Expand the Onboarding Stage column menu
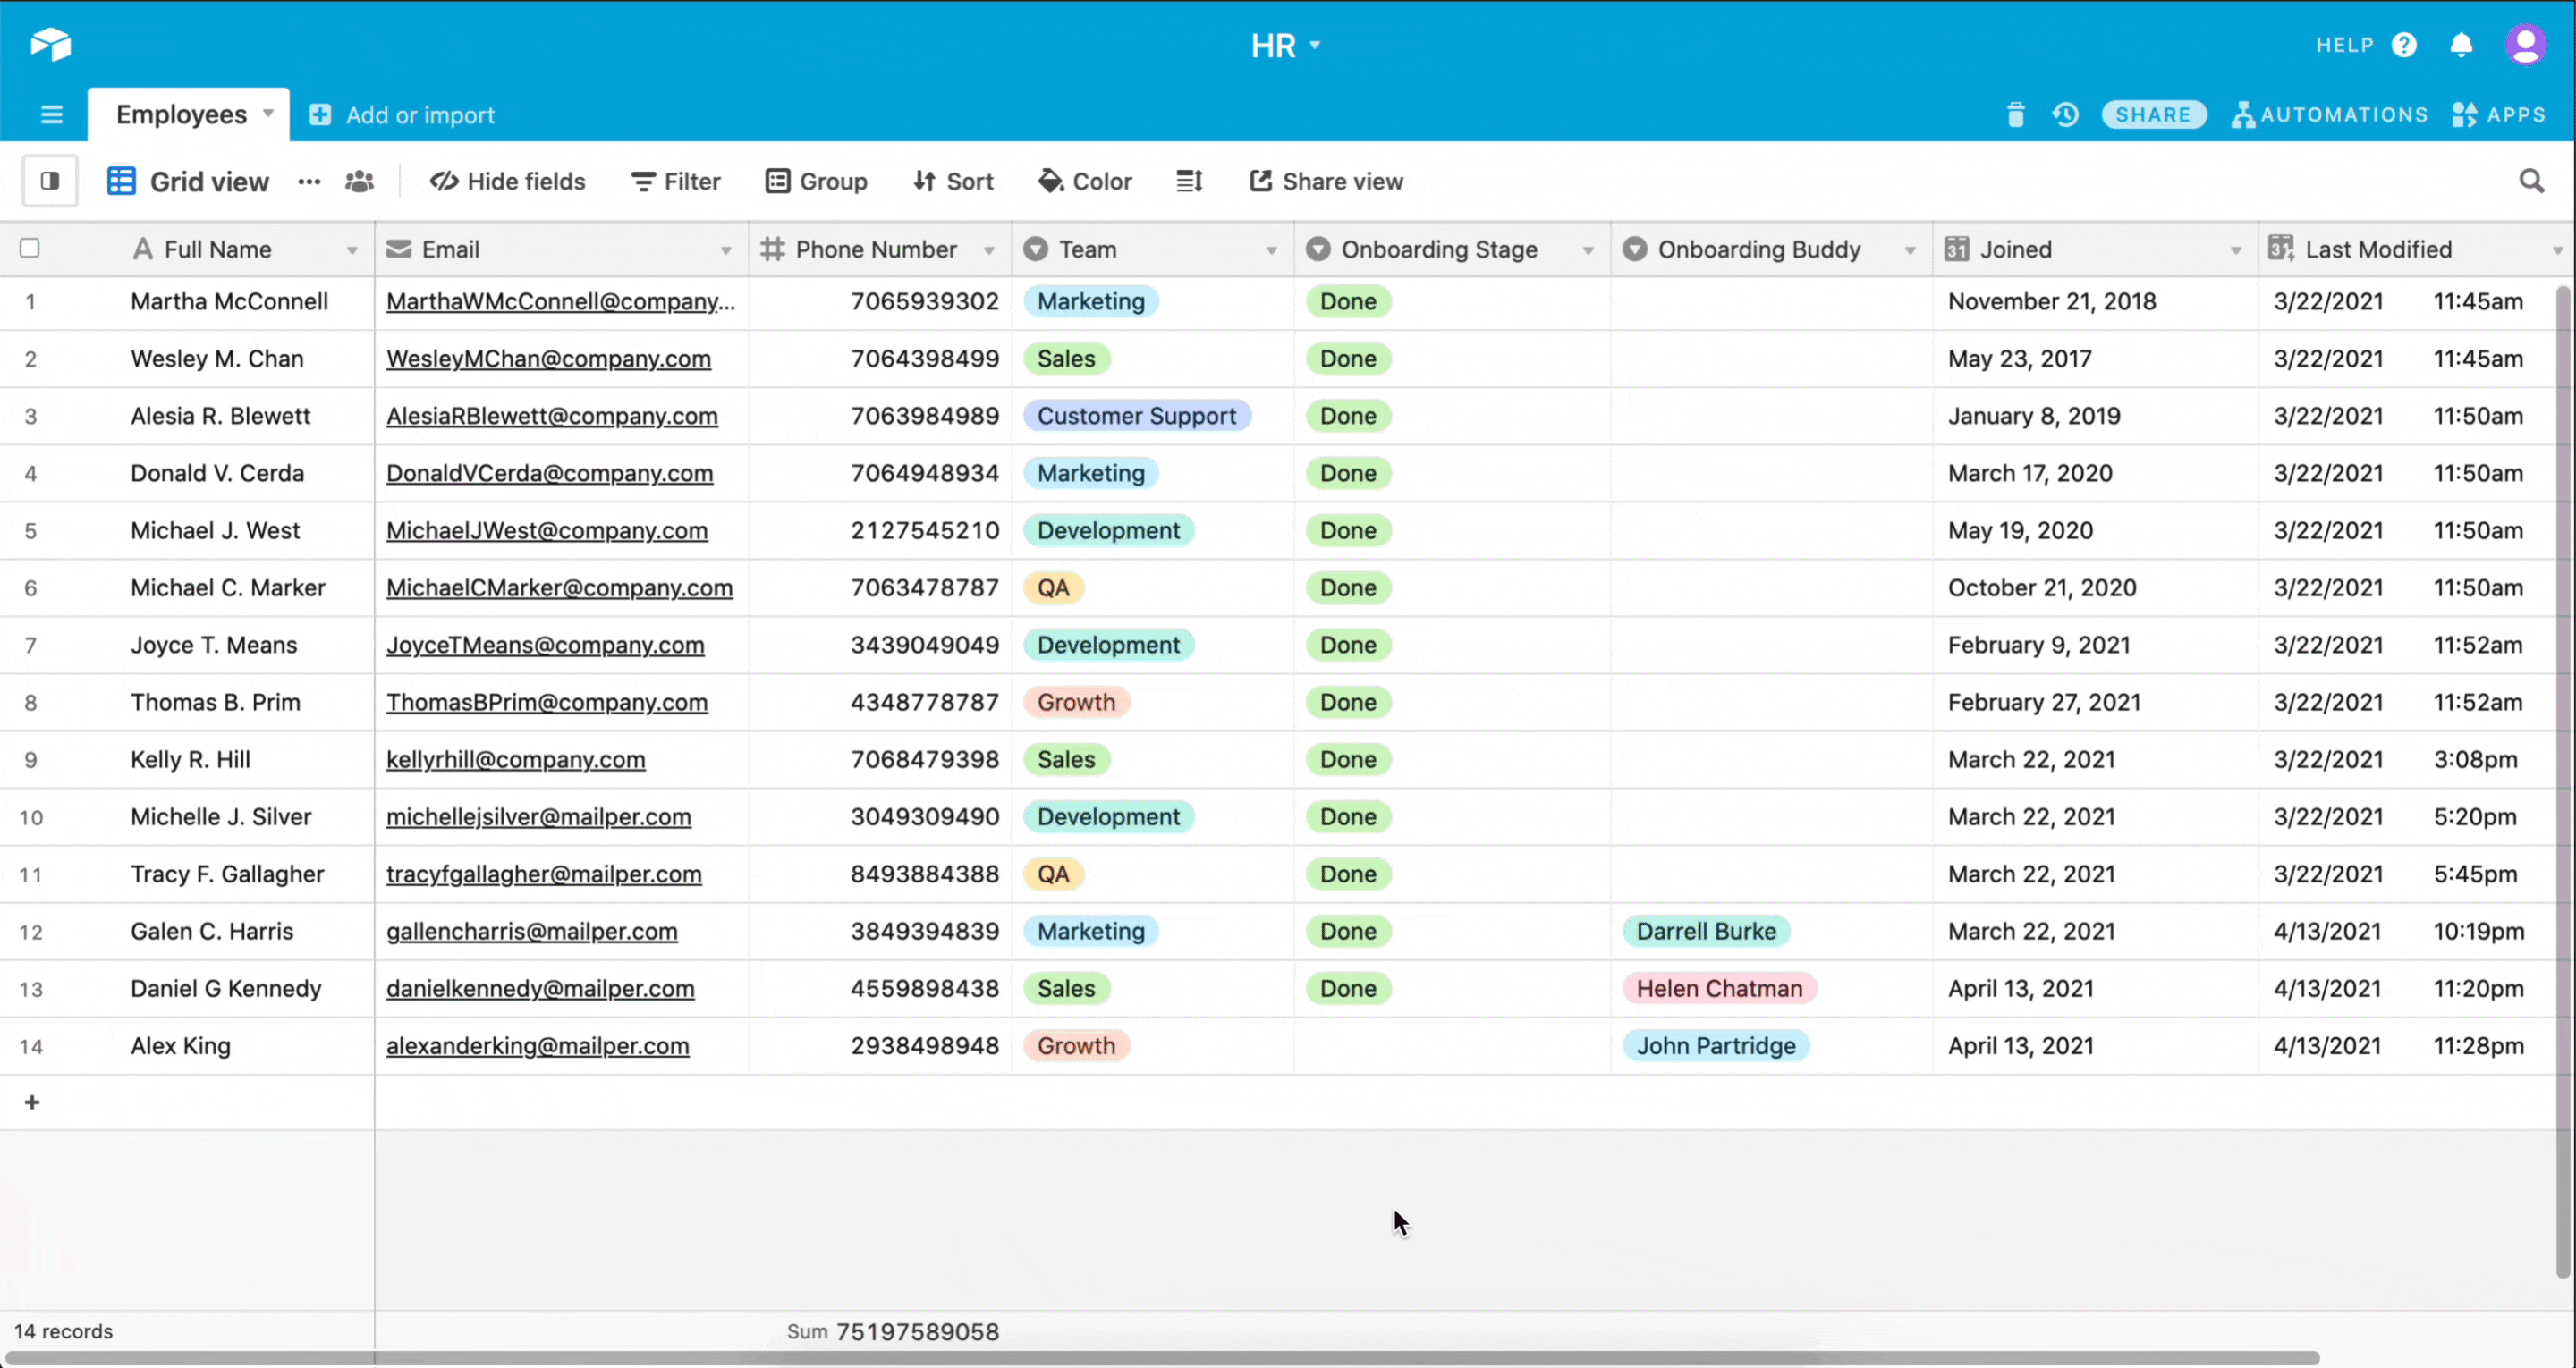This screenshot has height=1368, width=2576. coord(1587,250)
